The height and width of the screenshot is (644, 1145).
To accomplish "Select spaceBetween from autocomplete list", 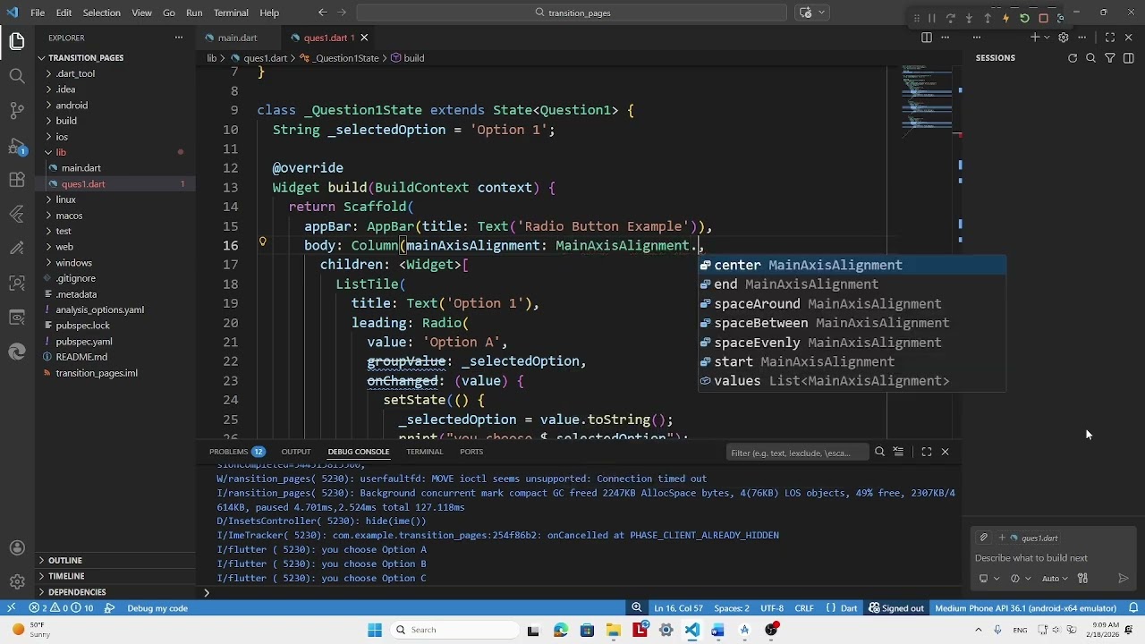I will pyautogui.click(x=852, y=323).
